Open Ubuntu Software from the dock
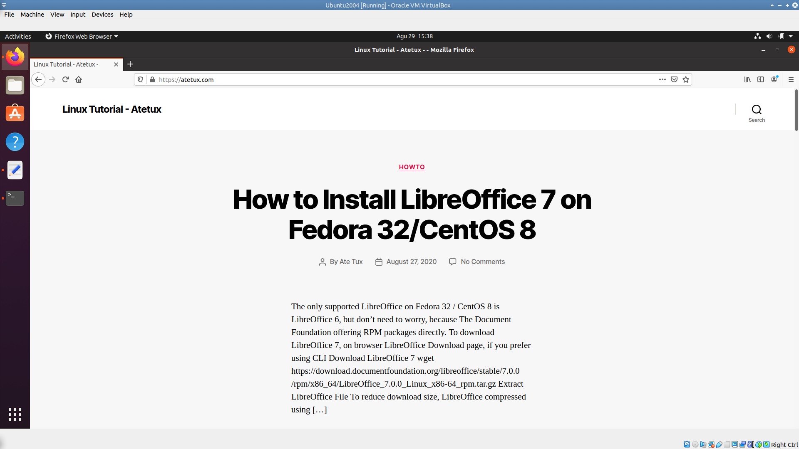 15,113
